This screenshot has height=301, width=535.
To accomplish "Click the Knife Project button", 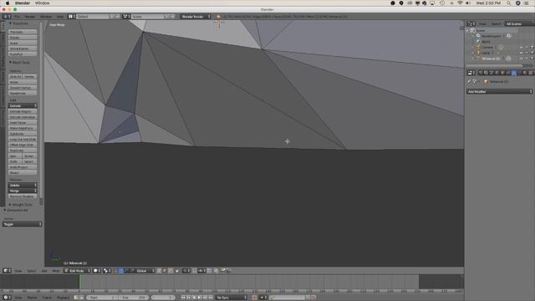I will [x=23, y=167].
